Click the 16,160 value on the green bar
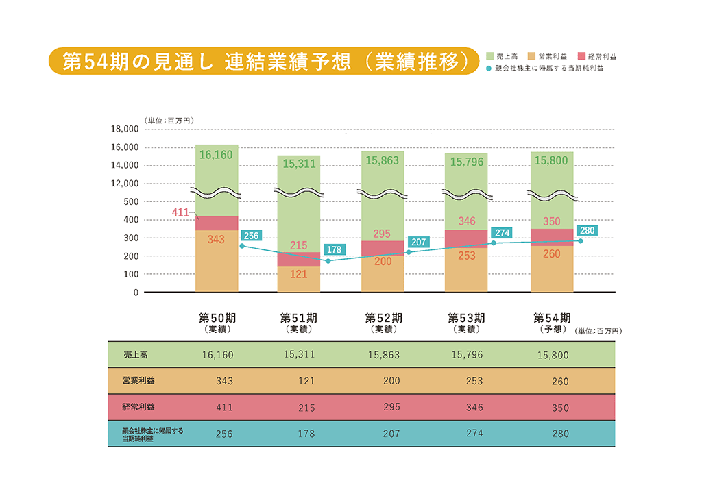 coord(216,155)
